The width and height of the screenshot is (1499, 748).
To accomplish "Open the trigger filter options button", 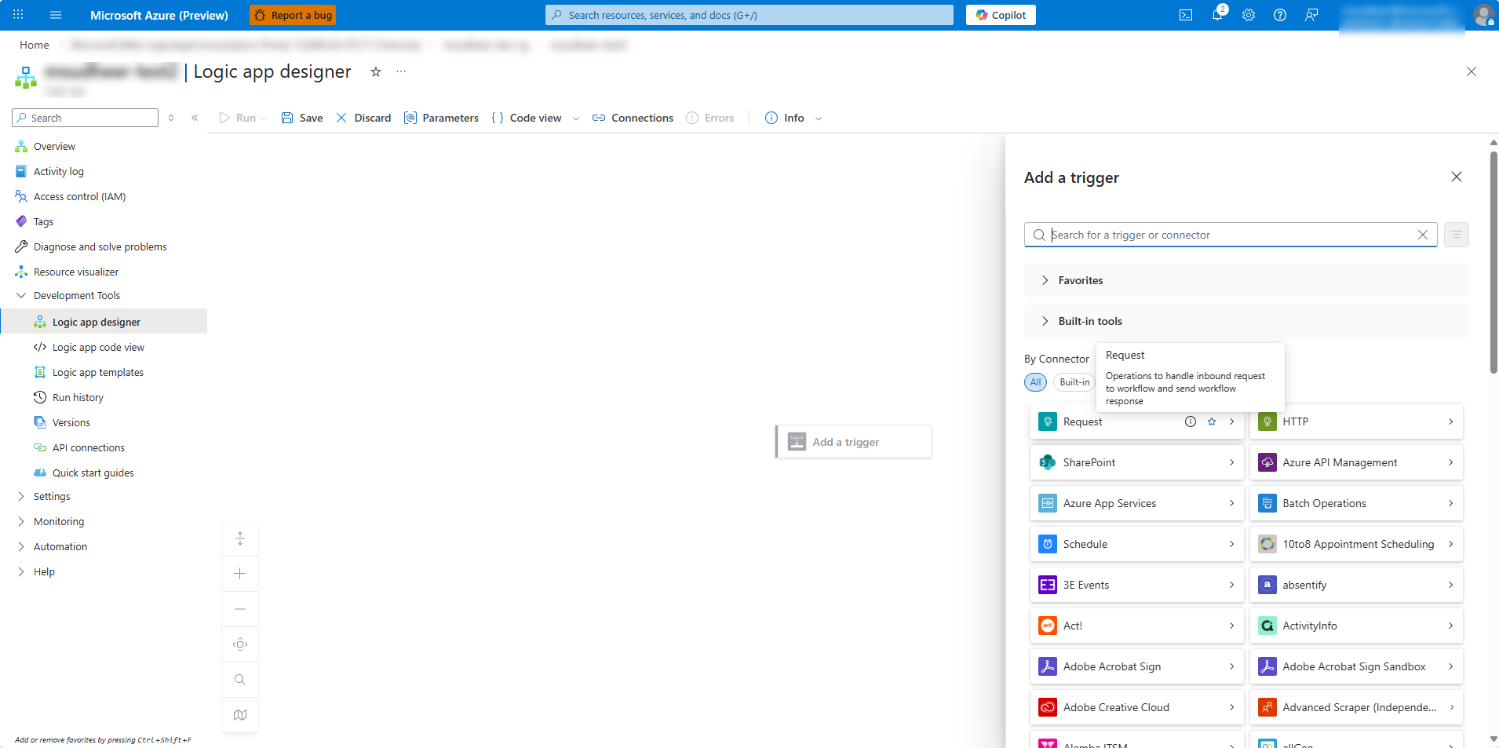I will point(1457,235).
